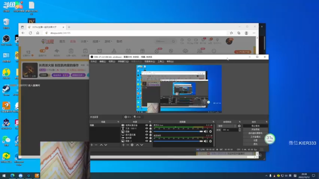Open OBS 设置 button
Viewport: 319px width, 179px height.
[255, 140]
